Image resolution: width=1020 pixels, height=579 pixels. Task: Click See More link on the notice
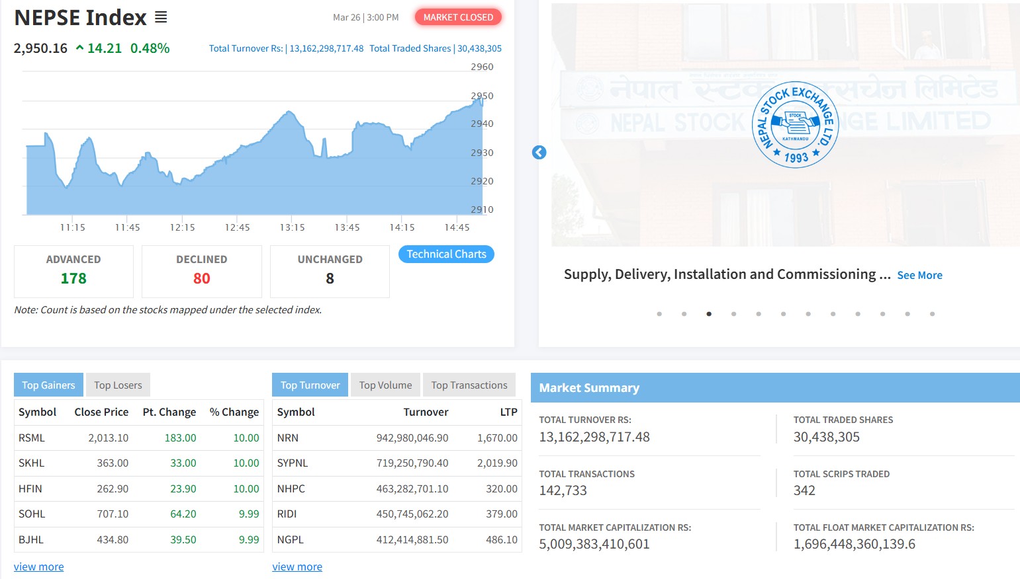click(x=919, y=276)
